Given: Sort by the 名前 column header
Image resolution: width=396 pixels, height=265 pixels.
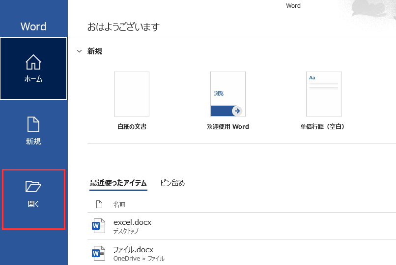Looking at the screenshot, I should coord(119,205).
